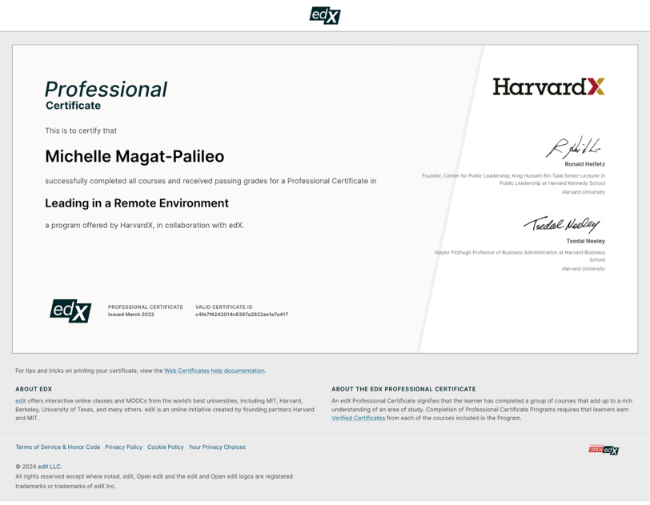Open the Privacy Policy footer link
This screenshot has width=650, height=505.
(x=123, y=447)
